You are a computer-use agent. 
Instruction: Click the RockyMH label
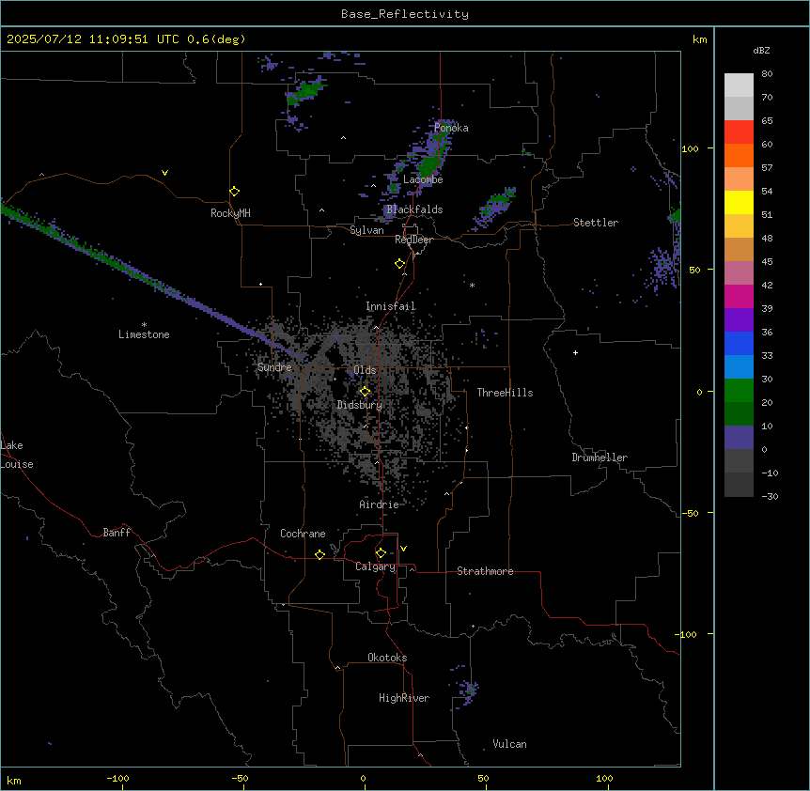tap(230, 213)
